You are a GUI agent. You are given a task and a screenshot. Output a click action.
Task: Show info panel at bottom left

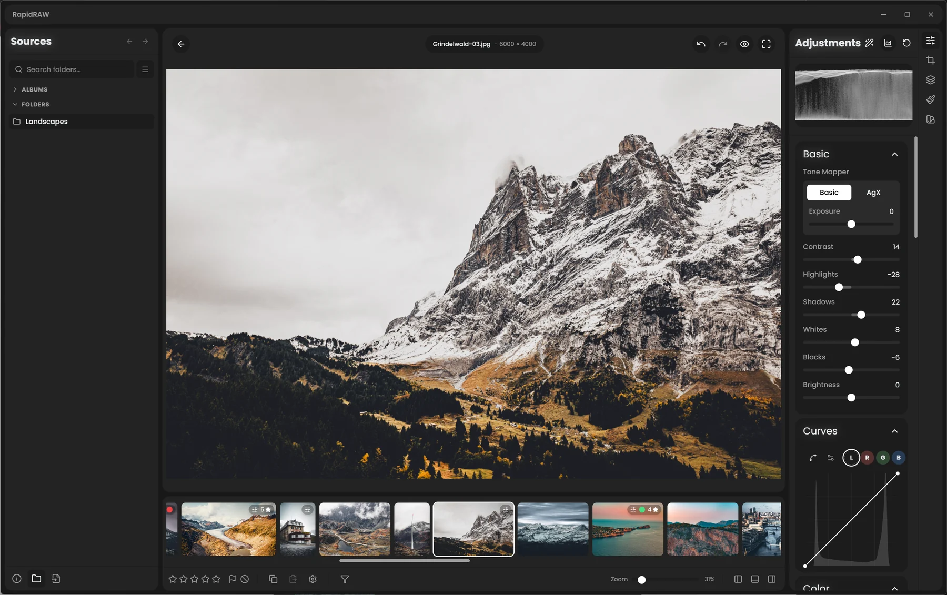(x=17, y=579)
